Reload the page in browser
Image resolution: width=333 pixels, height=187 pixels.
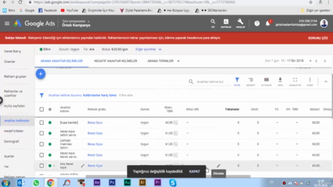20,2
